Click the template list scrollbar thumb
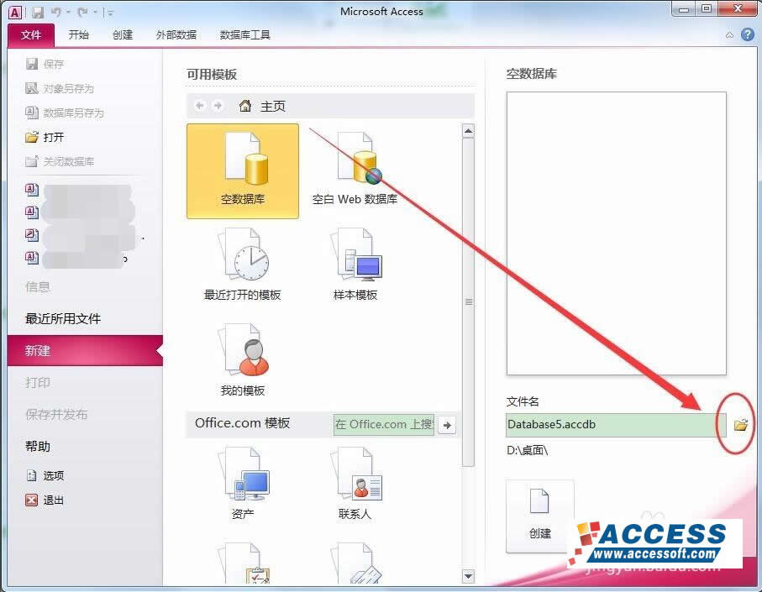 (x=468, y=302)
